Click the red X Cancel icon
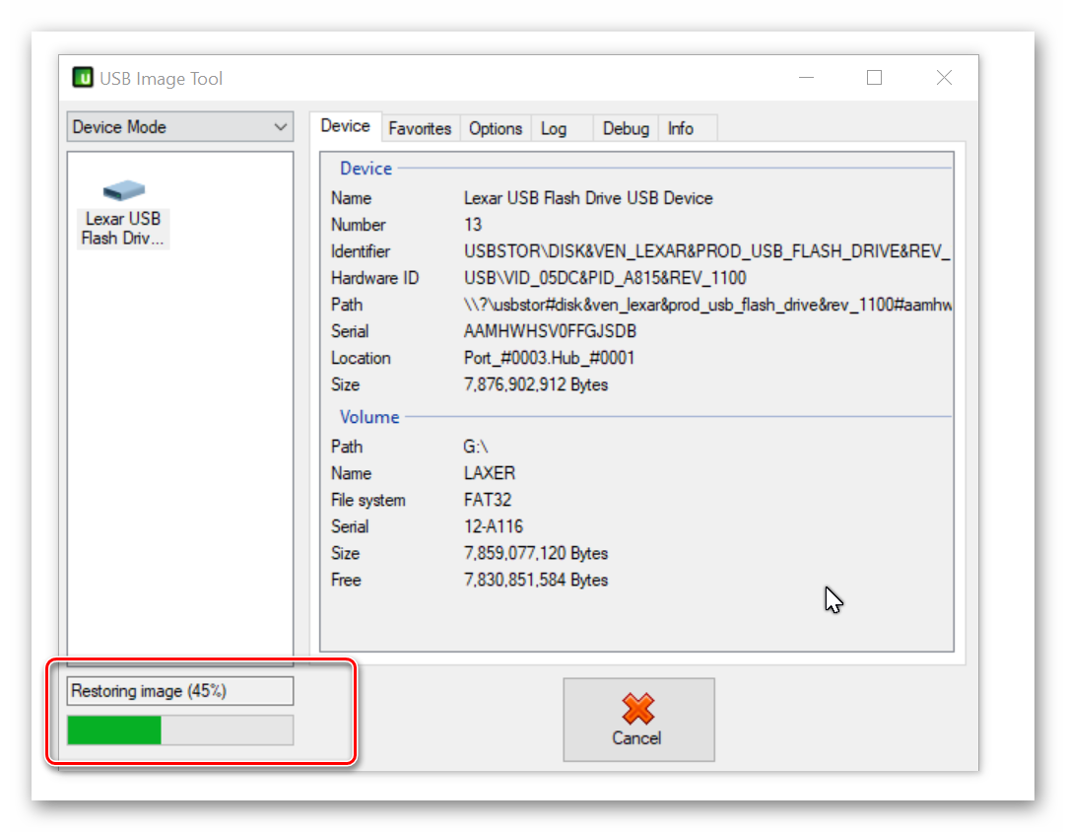Viewport: 1066px width, 832px height. [x=637, y=709]
